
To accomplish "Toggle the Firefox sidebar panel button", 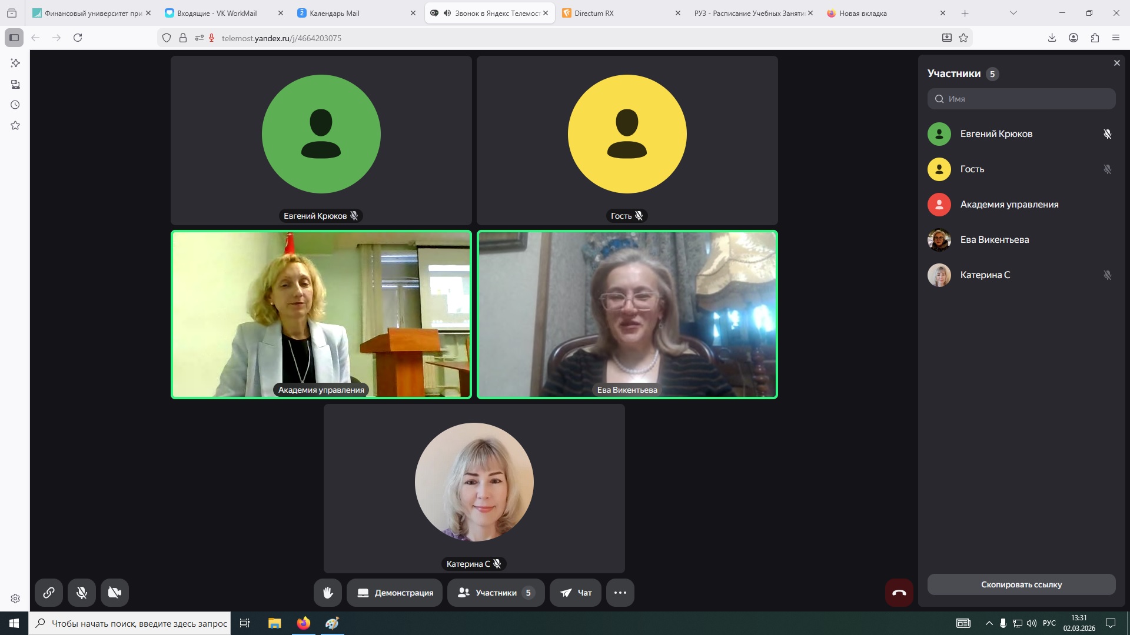I will pyautogui.click(x=14, y=38).
